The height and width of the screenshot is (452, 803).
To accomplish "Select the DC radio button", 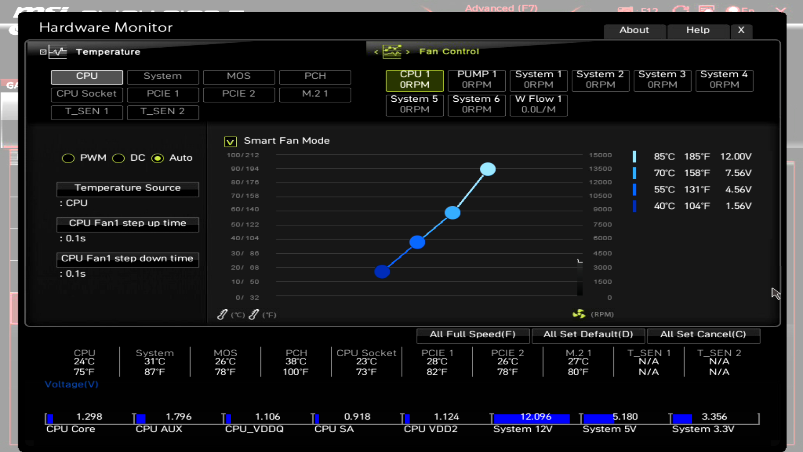I will 118,158.
